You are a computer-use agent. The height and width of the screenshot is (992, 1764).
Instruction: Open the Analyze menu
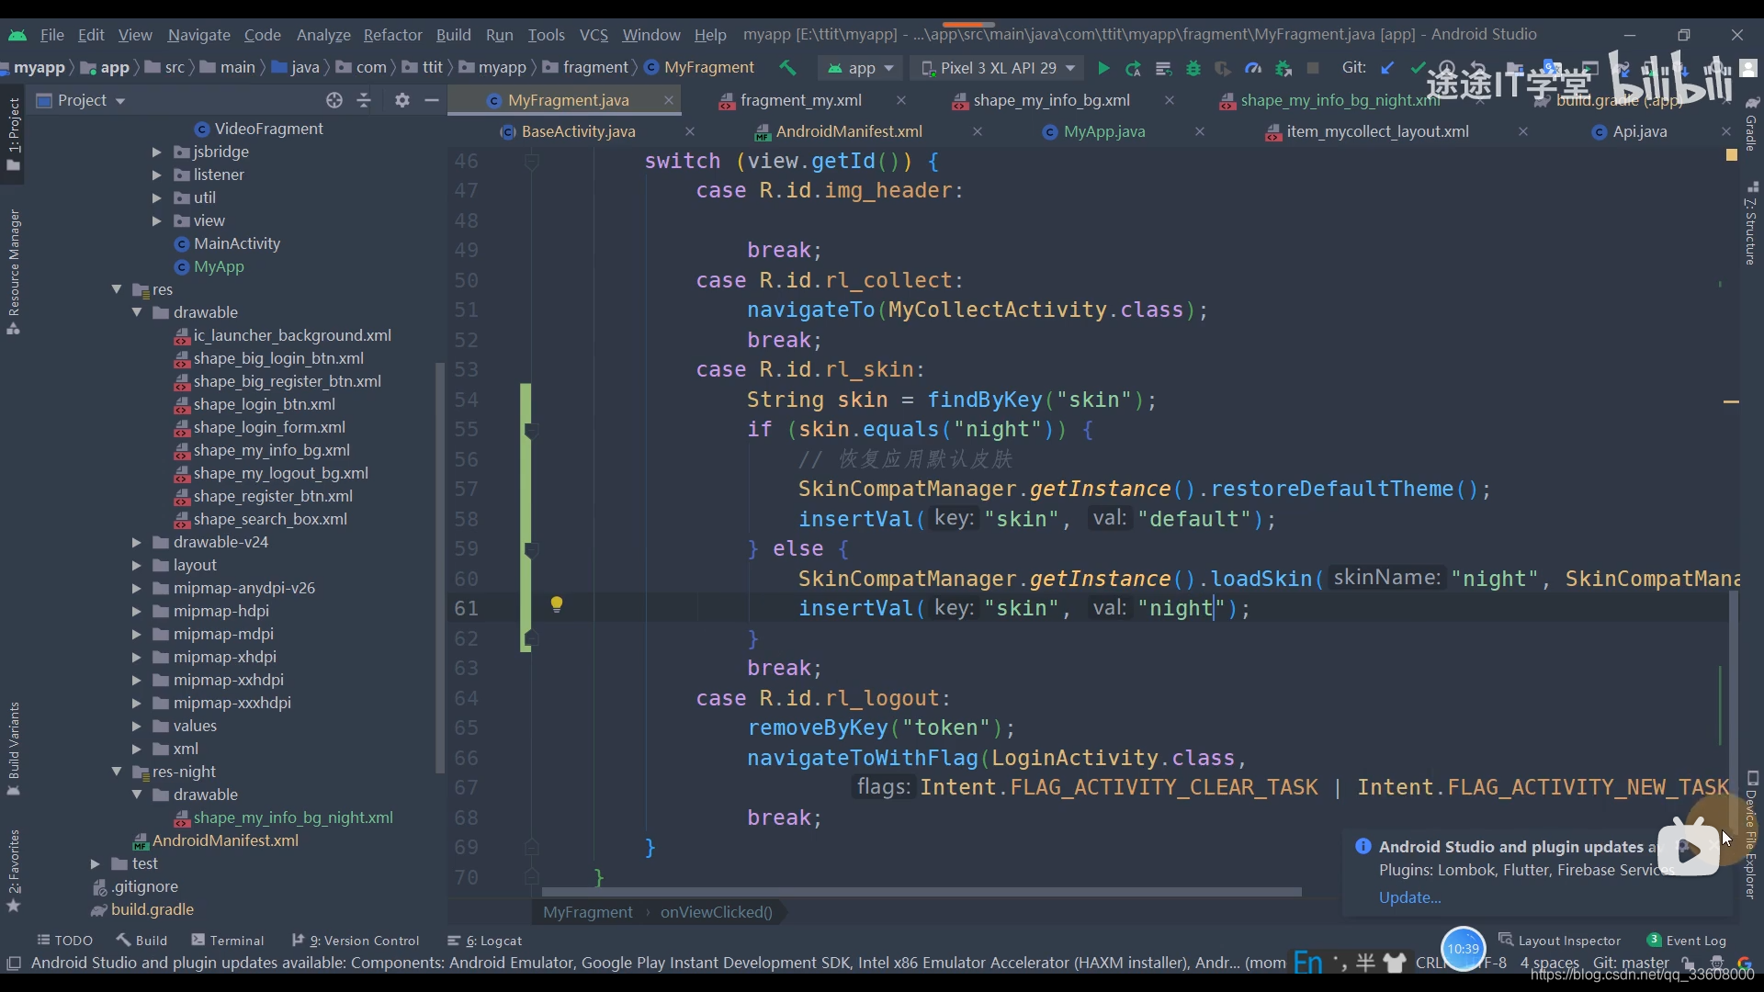pyautogui.click(x=323, y=35)
